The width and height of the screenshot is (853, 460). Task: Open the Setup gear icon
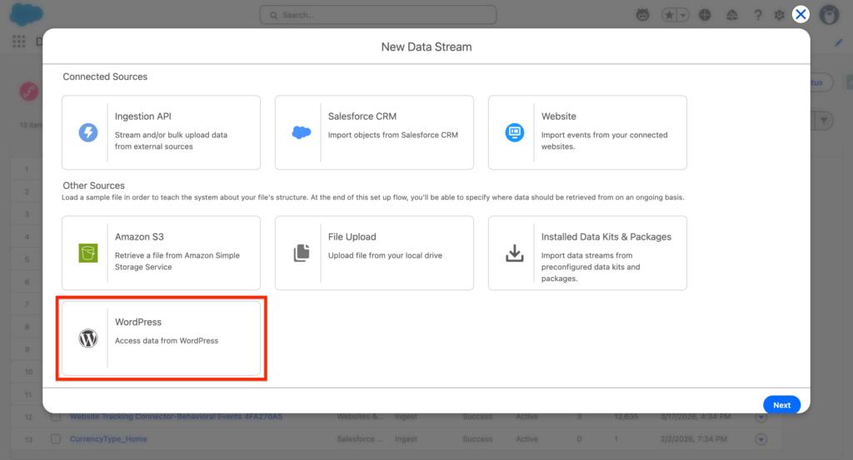(780, 15)
